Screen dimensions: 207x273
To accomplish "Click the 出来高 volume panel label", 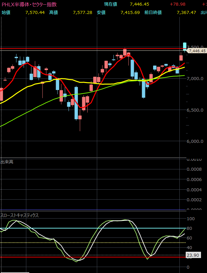I will coord(7,162).
